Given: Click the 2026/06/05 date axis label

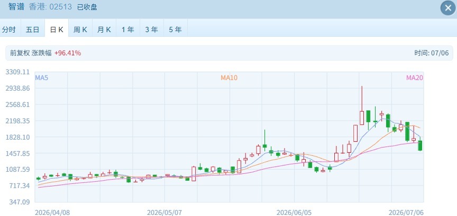Looking at the screenshot, I should pos(294,212).
